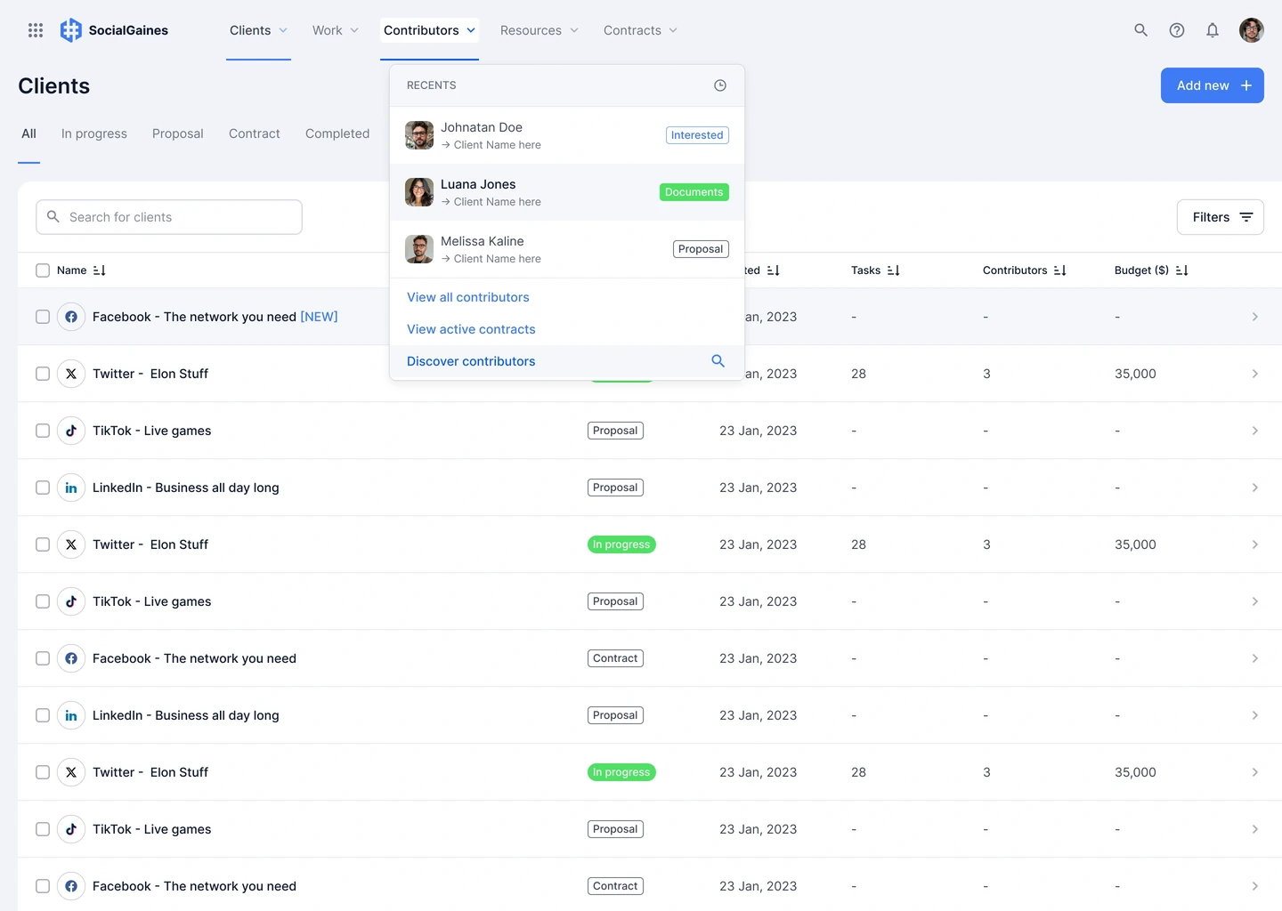Check the Facebook [NEW] row checkbox

[43, 317]
